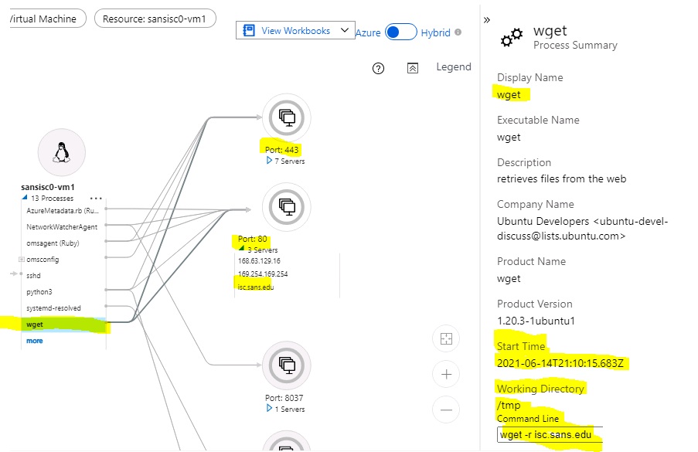Select the Port: 80 server group icon
The image size is (698, 452).
[x=287, y=207]
